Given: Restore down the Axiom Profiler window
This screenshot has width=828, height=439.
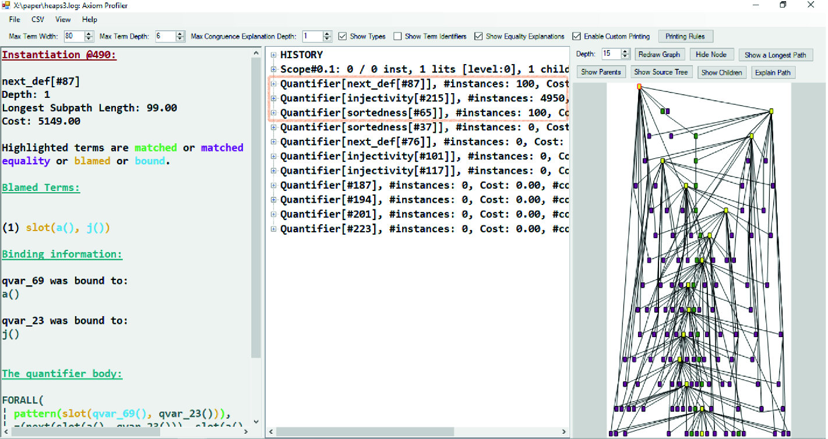Looking at the screenshot, I should (783, 5).
